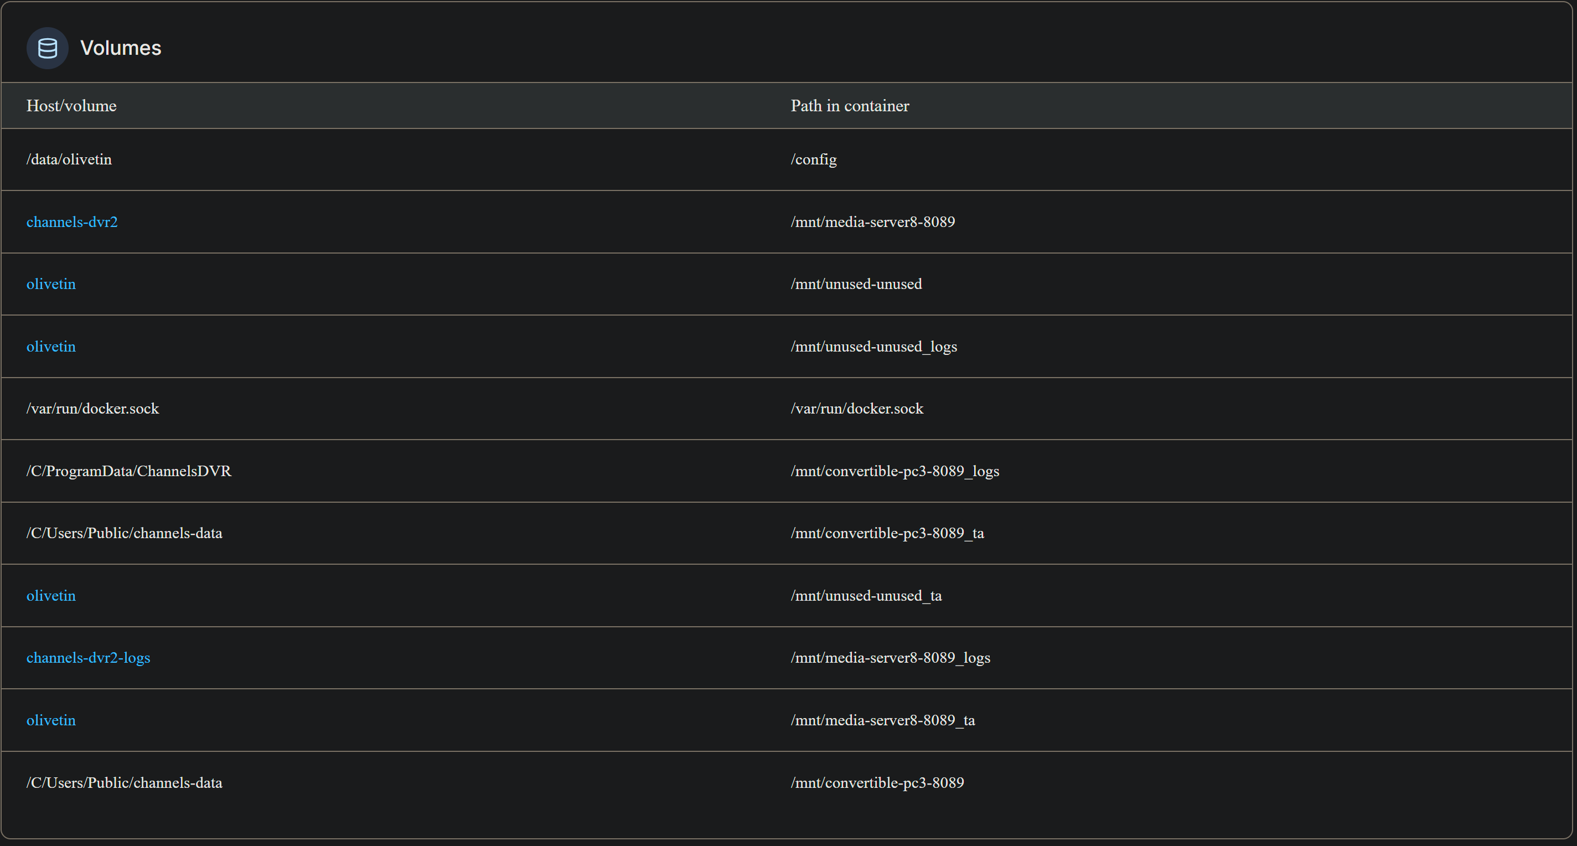Open the channels-dvr2-logs volume link

[88, 657]
